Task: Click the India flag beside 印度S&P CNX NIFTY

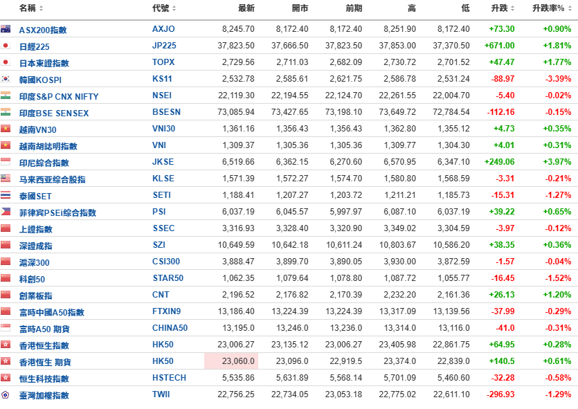Action: pos(5,95)
